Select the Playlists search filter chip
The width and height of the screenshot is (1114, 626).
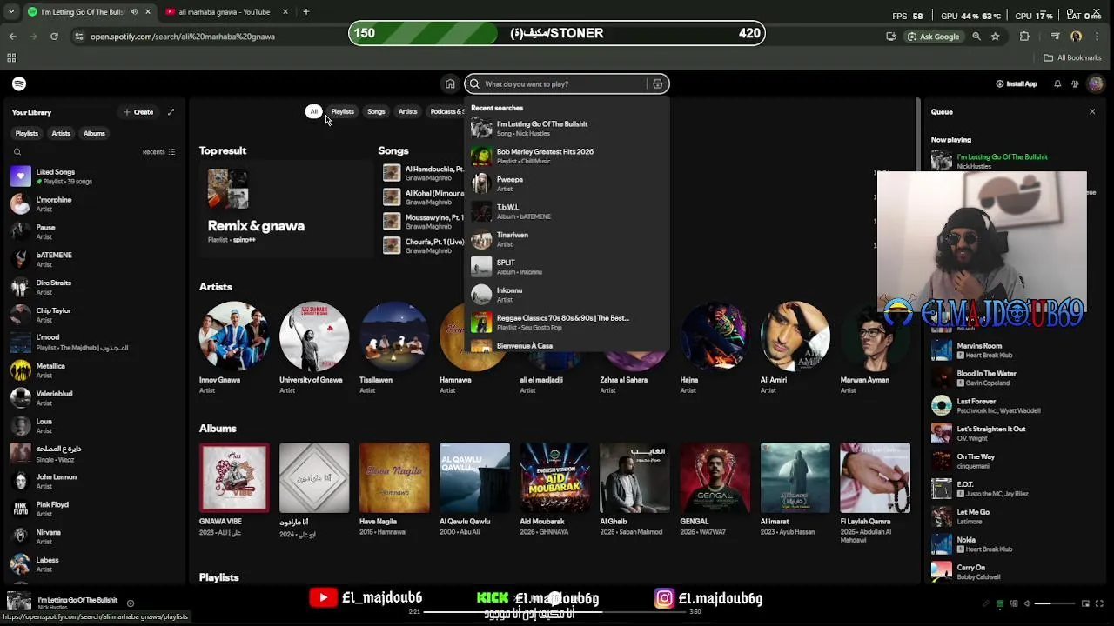[342, 111]
